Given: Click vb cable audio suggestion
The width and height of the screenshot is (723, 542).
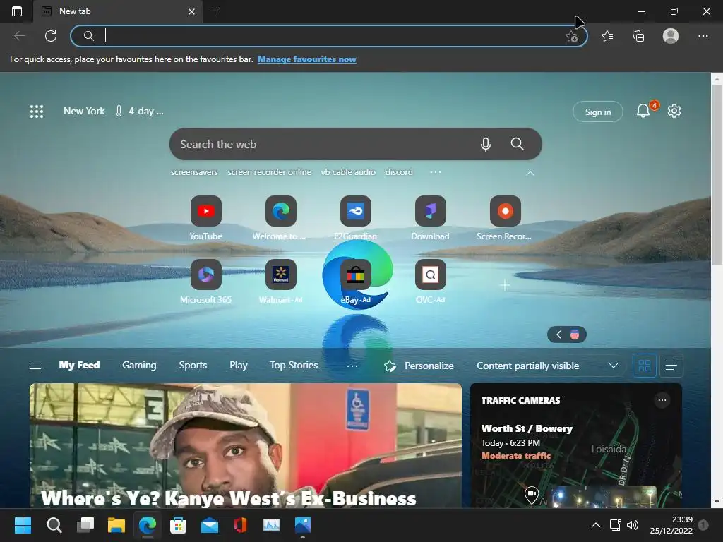Looking at the screenshot, I should 348,172.
